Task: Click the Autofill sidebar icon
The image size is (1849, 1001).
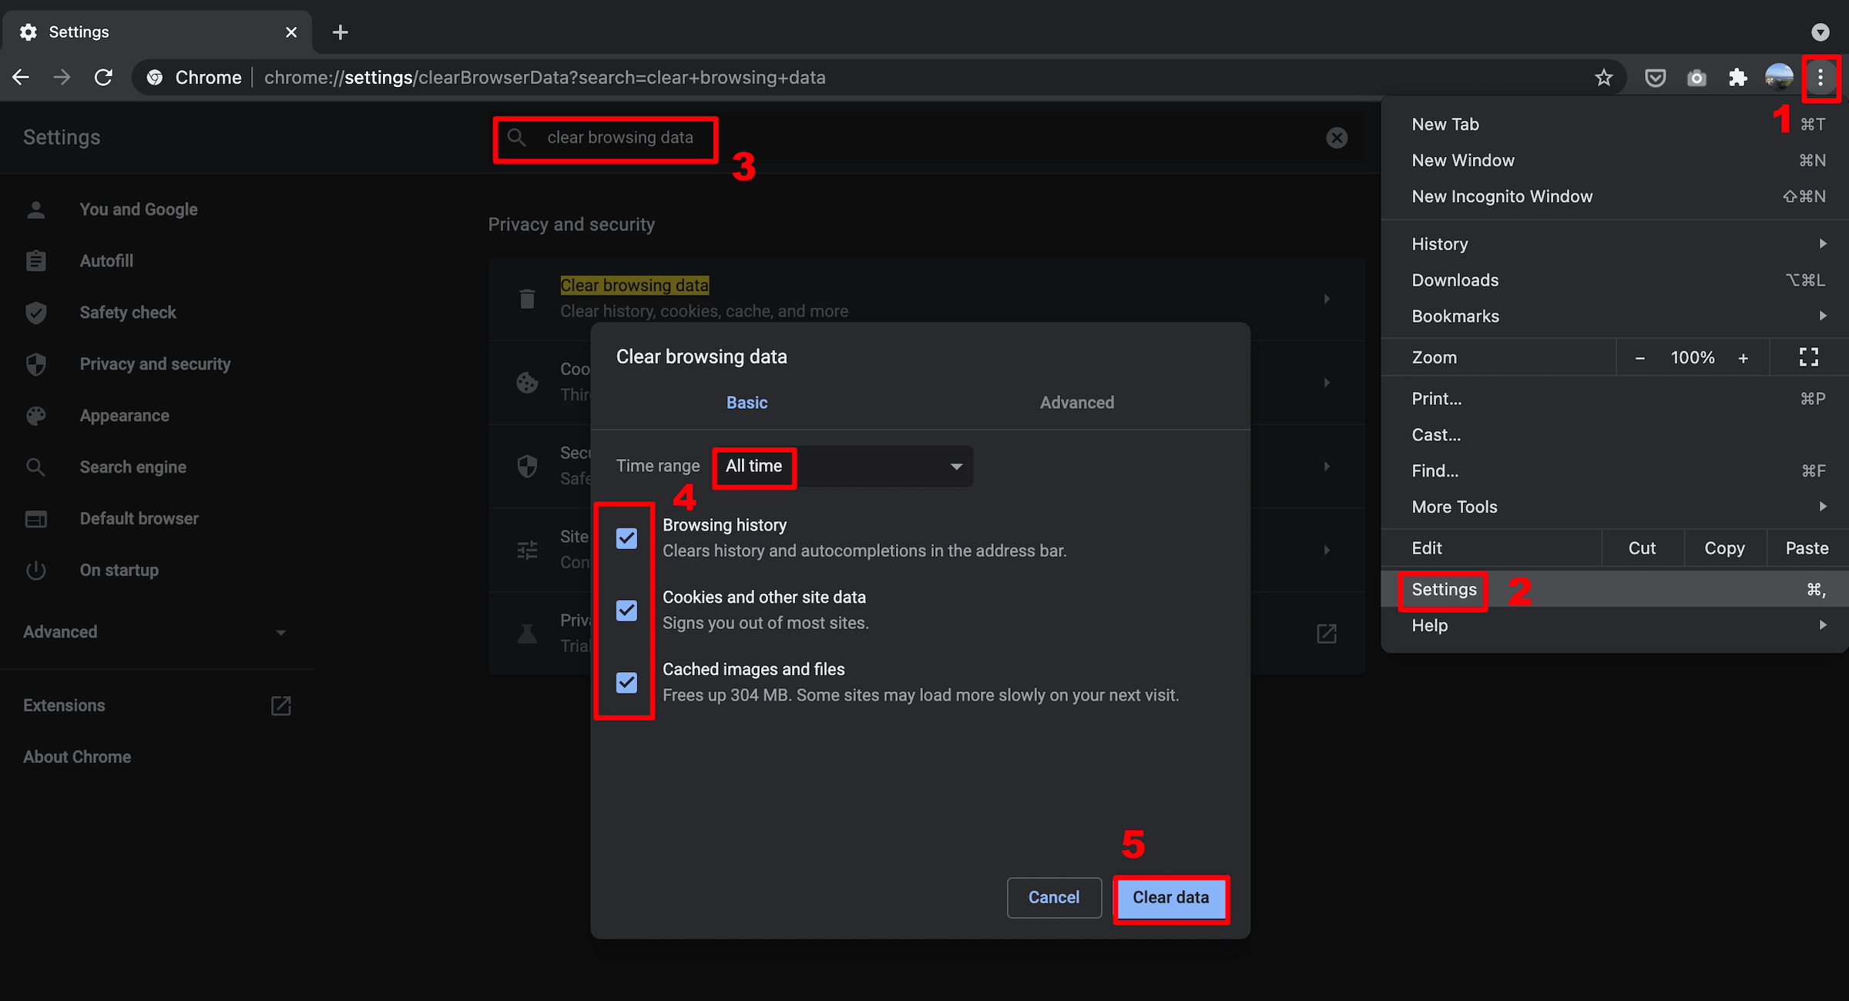Action: (35, 260)
